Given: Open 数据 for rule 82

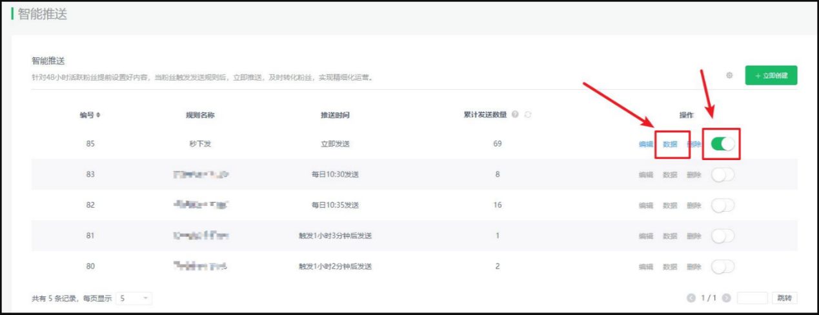Looking at the screenshot, I should tap(670, 205).
